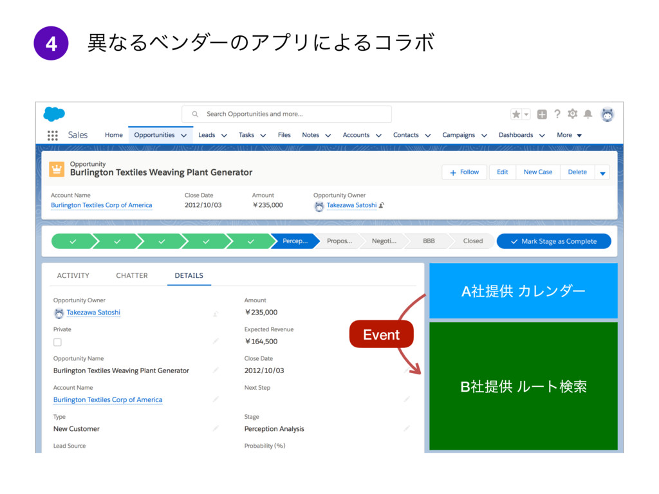
Task: Click Mark Stage as Complete
Action: pyautogui.click(x=554, y=241)
